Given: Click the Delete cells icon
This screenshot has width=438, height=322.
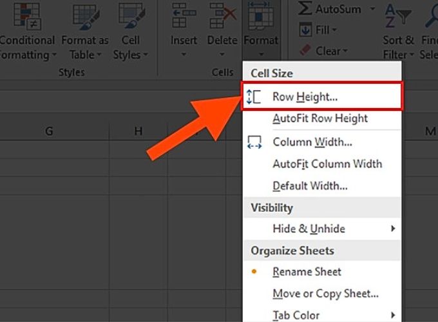Looking at the screenshot, I should tap(223, 15).
